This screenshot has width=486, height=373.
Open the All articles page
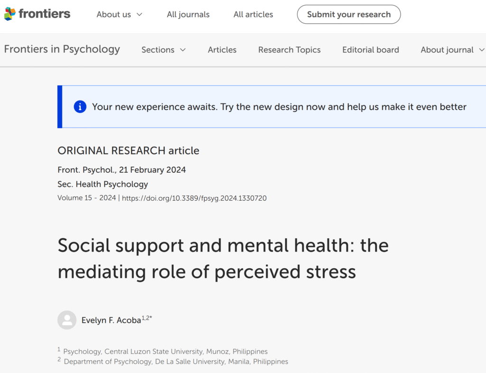click(x=253, y=14)
